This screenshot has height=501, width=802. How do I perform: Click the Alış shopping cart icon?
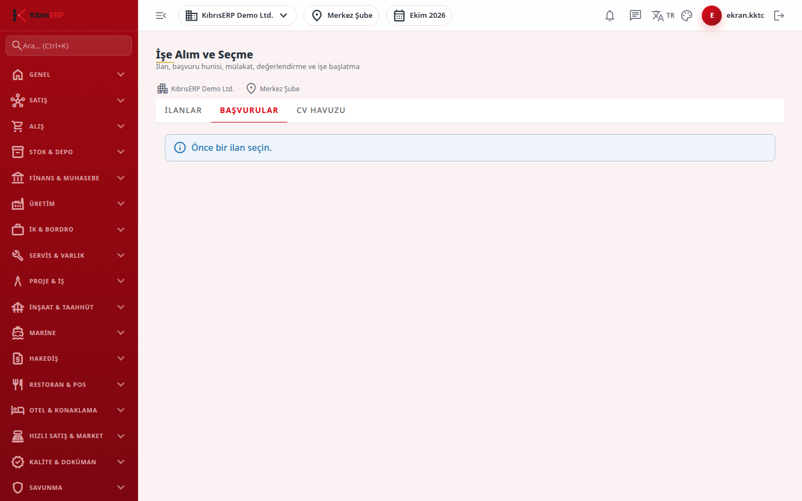point(18,126)
